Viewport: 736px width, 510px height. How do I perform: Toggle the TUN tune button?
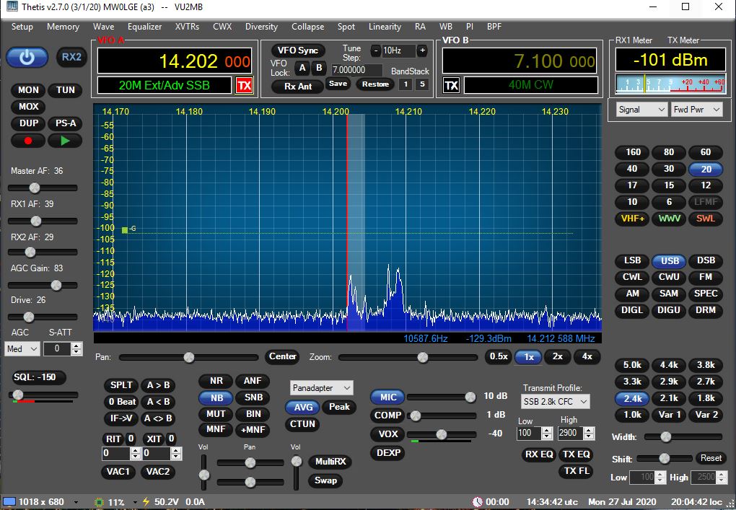(x=65, y=90)
